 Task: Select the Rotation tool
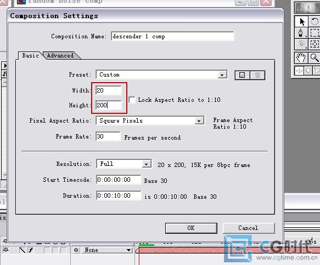click(314, 21)
